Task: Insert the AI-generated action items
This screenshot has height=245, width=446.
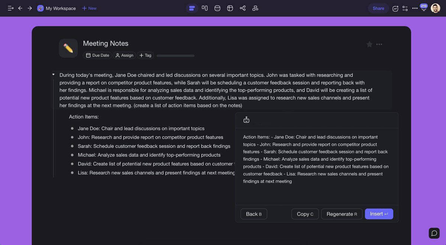Action: pyautogui.click(x=379, y=214)
